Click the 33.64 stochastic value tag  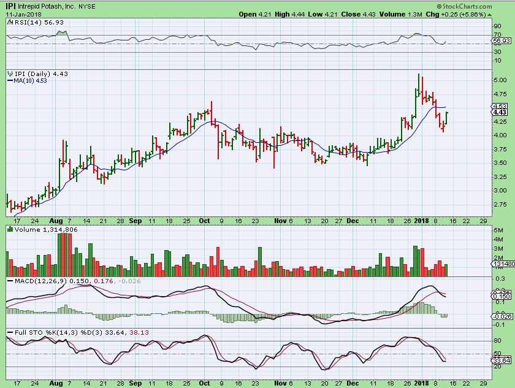click(502, 360)
